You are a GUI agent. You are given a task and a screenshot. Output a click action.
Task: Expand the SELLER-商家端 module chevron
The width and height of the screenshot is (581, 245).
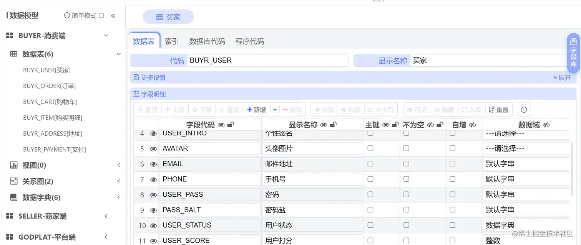point(106,216)
